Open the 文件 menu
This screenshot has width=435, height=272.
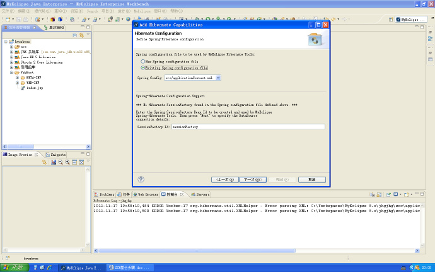pyautogui.click(x=8, y=11)
